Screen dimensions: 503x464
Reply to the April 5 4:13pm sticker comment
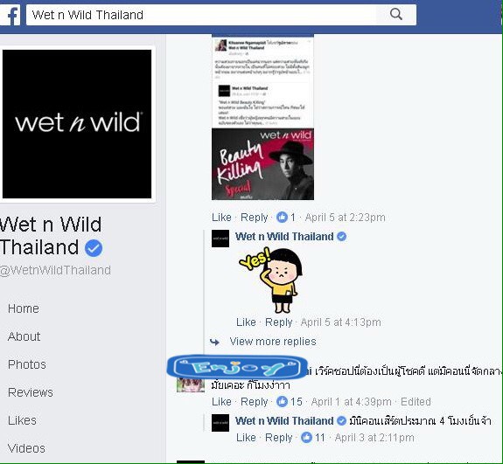tap(278, 322)
